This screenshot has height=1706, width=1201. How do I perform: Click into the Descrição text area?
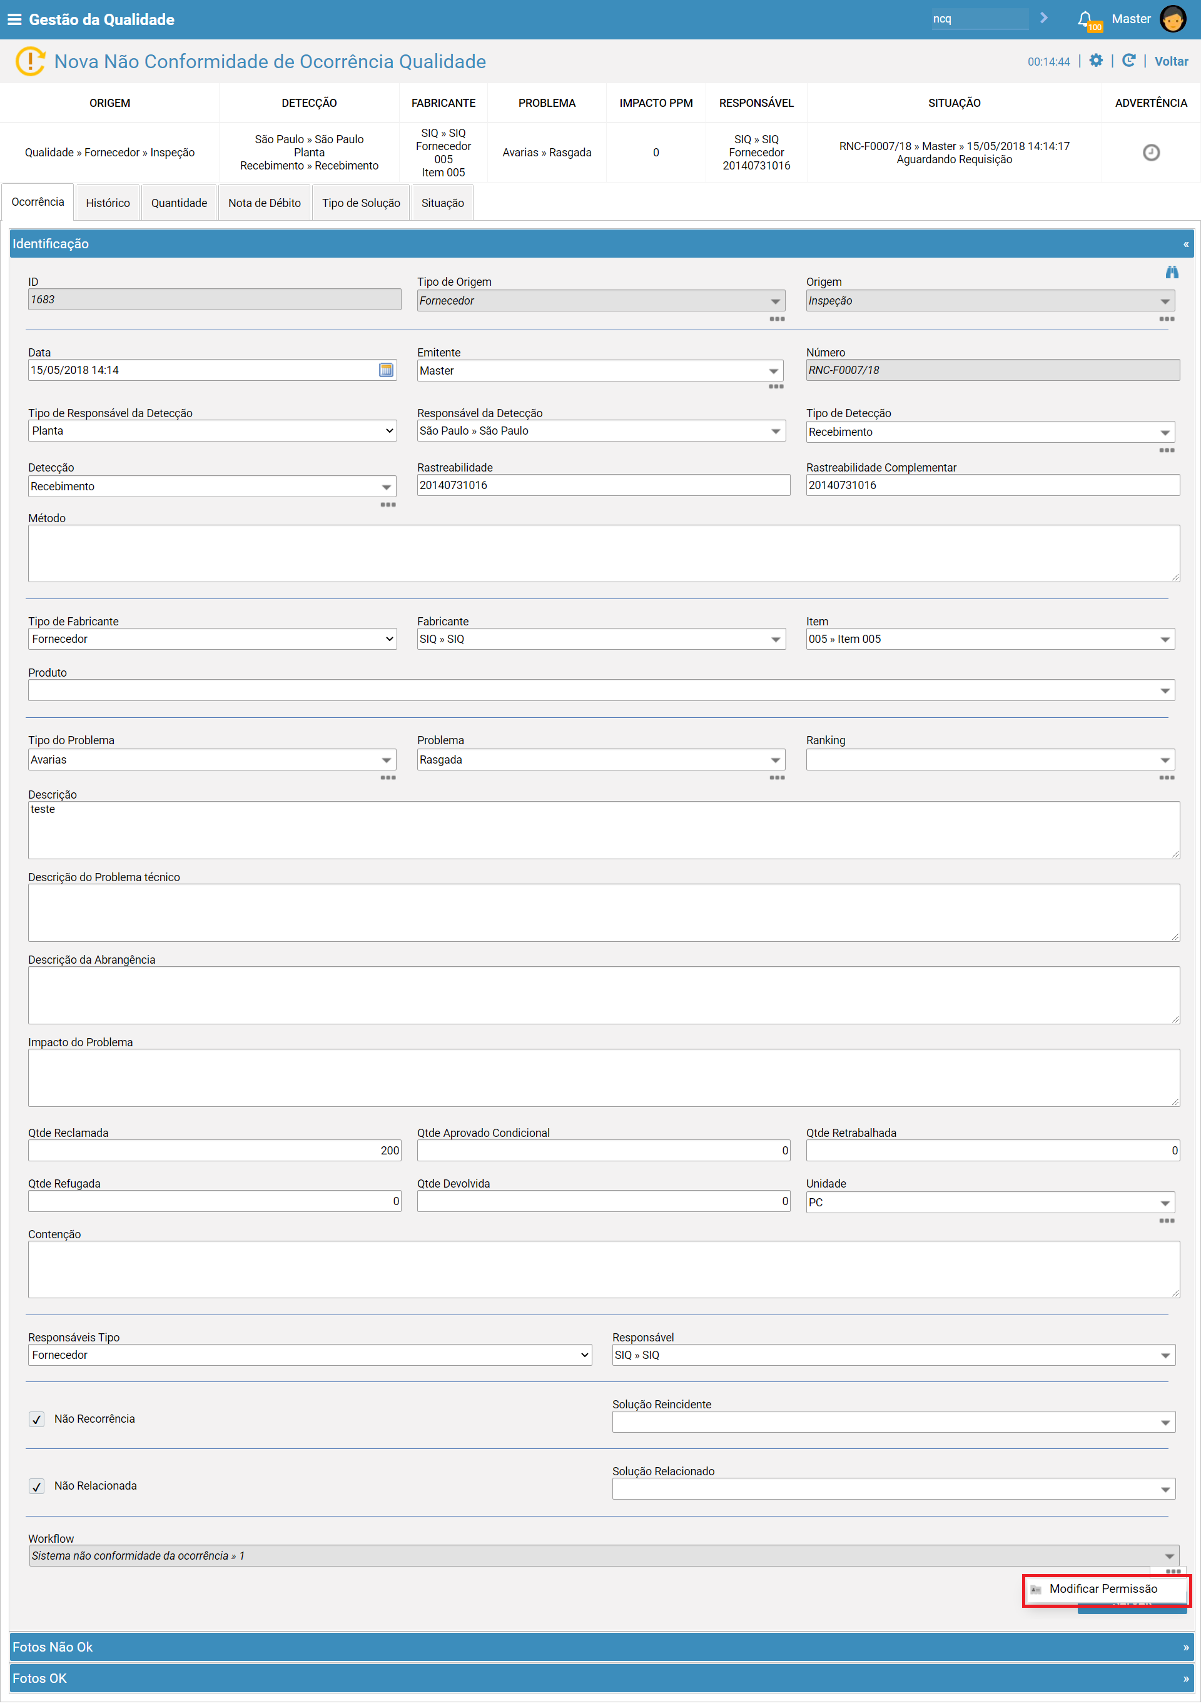click(x=604, y=830)
